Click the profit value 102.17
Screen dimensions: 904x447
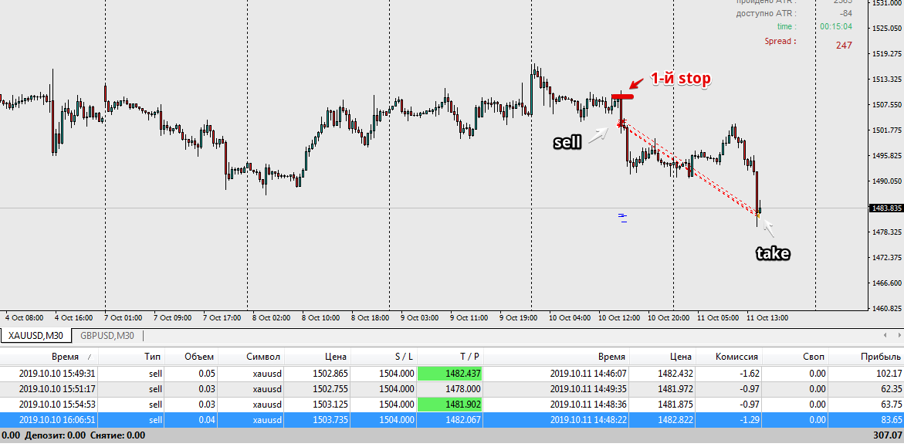pos(889,373)
